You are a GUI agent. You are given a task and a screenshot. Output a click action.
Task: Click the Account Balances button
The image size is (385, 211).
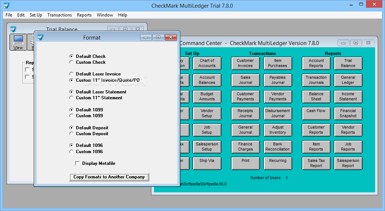207,80
